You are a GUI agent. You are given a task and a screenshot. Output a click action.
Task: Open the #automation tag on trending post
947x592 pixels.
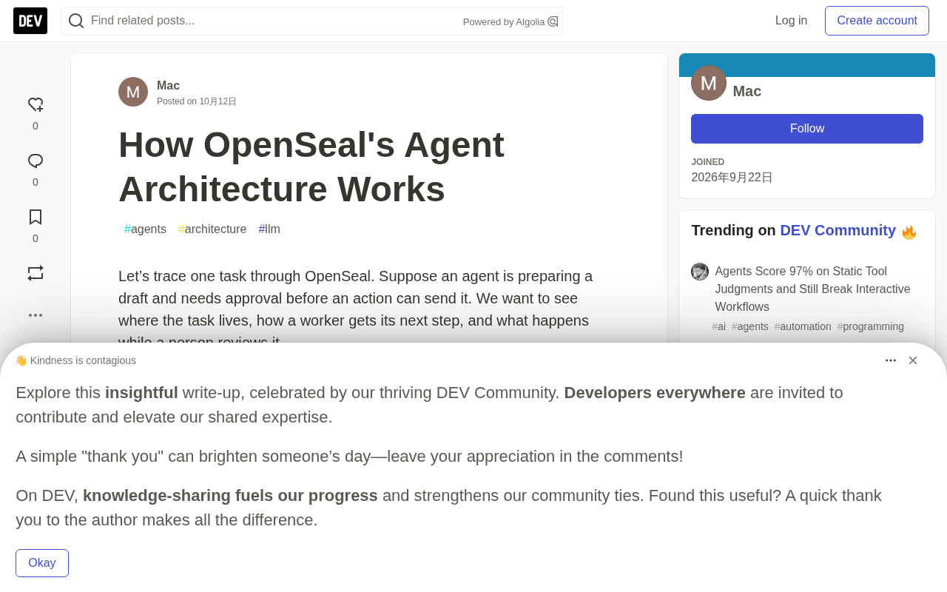click(803, 326)
